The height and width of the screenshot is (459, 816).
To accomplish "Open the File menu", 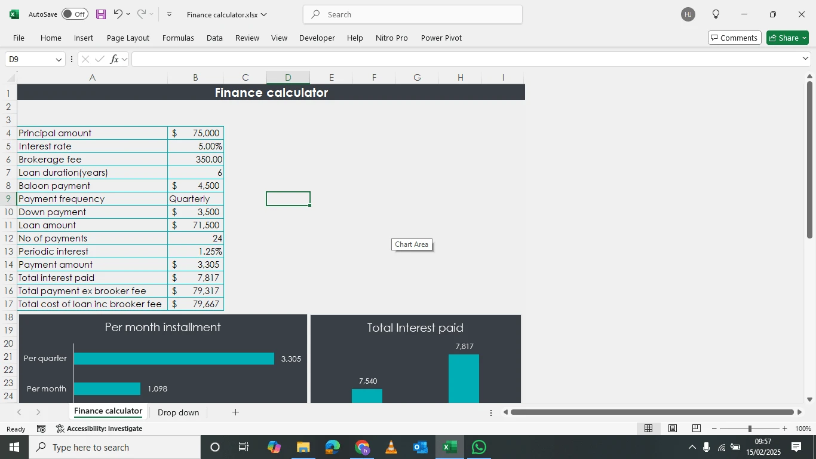I will pos(19,38).
